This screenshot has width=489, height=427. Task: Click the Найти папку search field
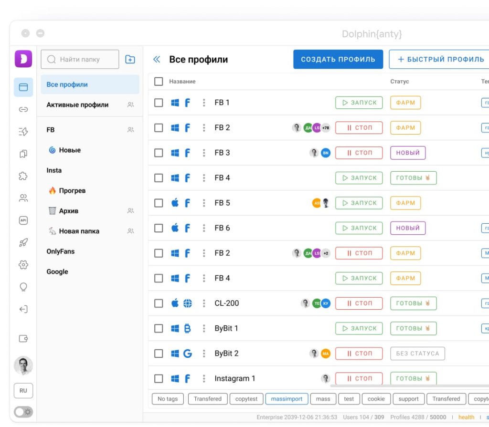coord(80,59)
